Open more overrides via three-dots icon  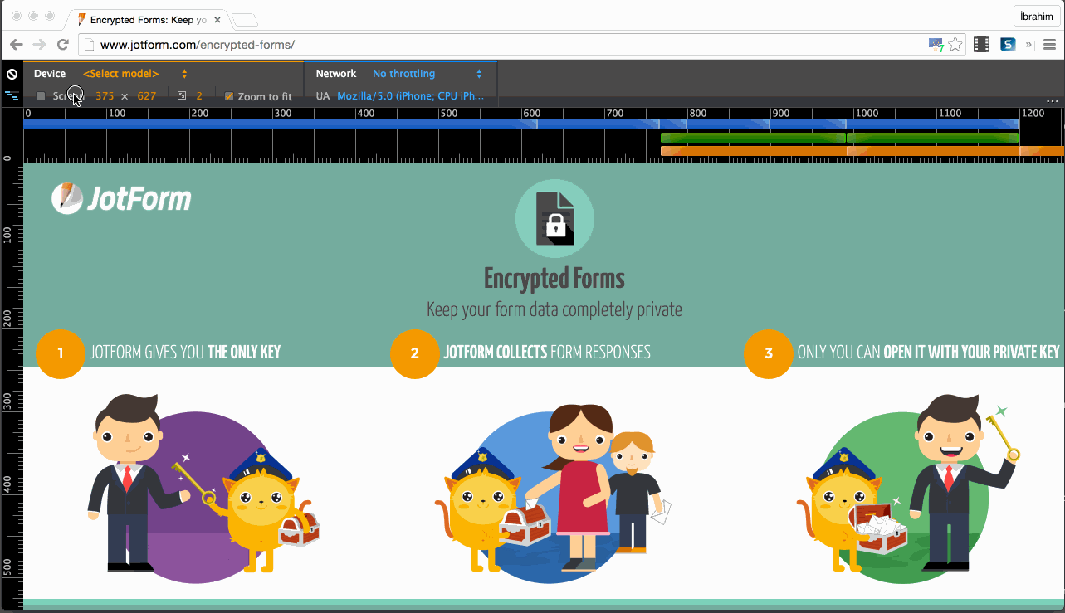1053,101
